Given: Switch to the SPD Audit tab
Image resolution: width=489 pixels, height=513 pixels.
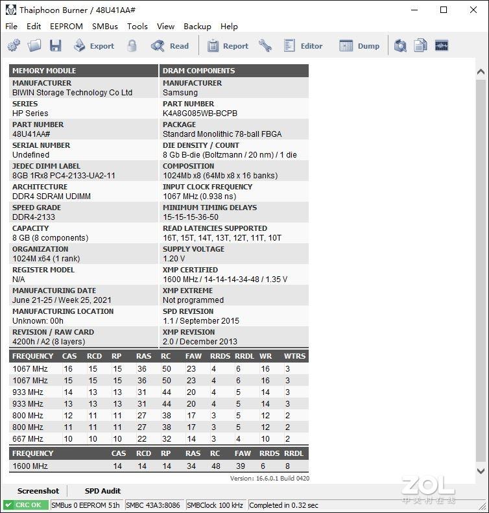Looking at the screenshot, I should (102, 491).
